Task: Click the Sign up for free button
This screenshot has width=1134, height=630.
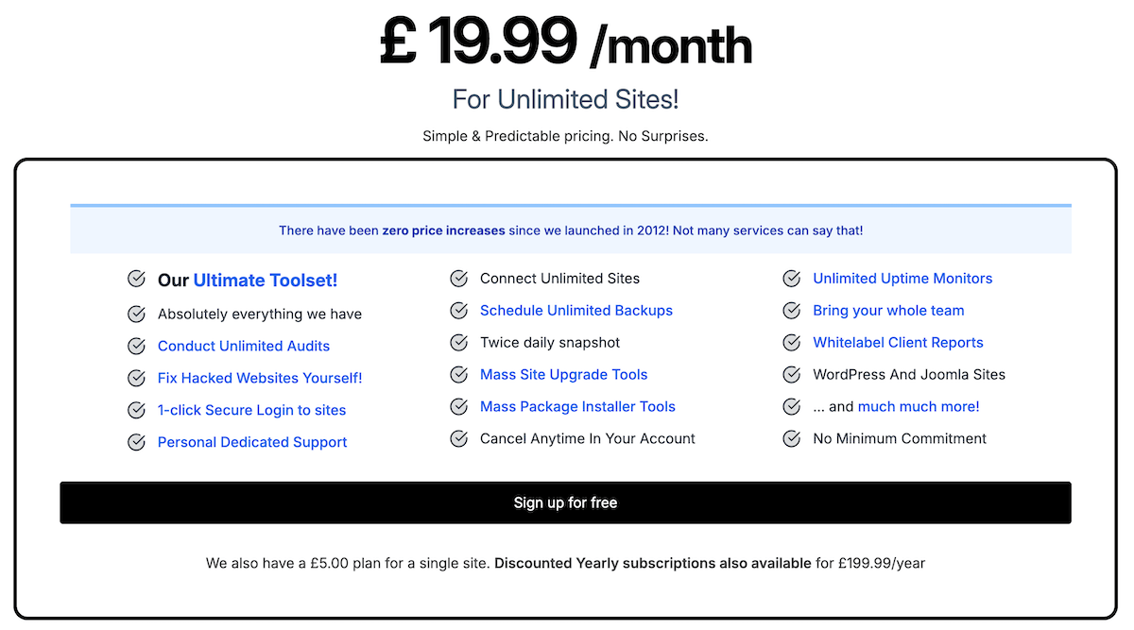Action: [x=565, y=502]
